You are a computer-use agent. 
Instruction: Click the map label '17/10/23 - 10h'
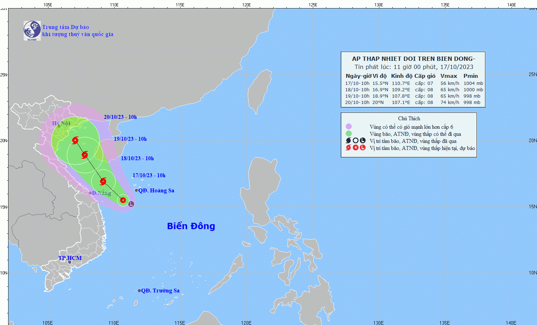[x=149, y=175]
